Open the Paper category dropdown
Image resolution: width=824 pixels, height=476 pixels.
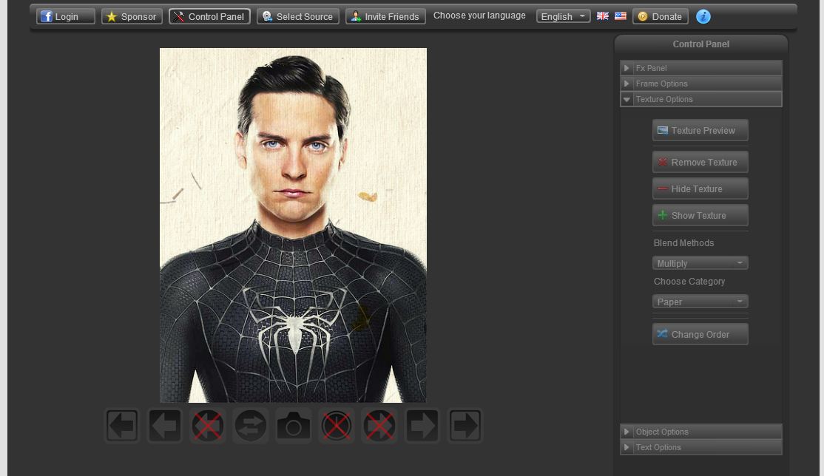[700, 302]
